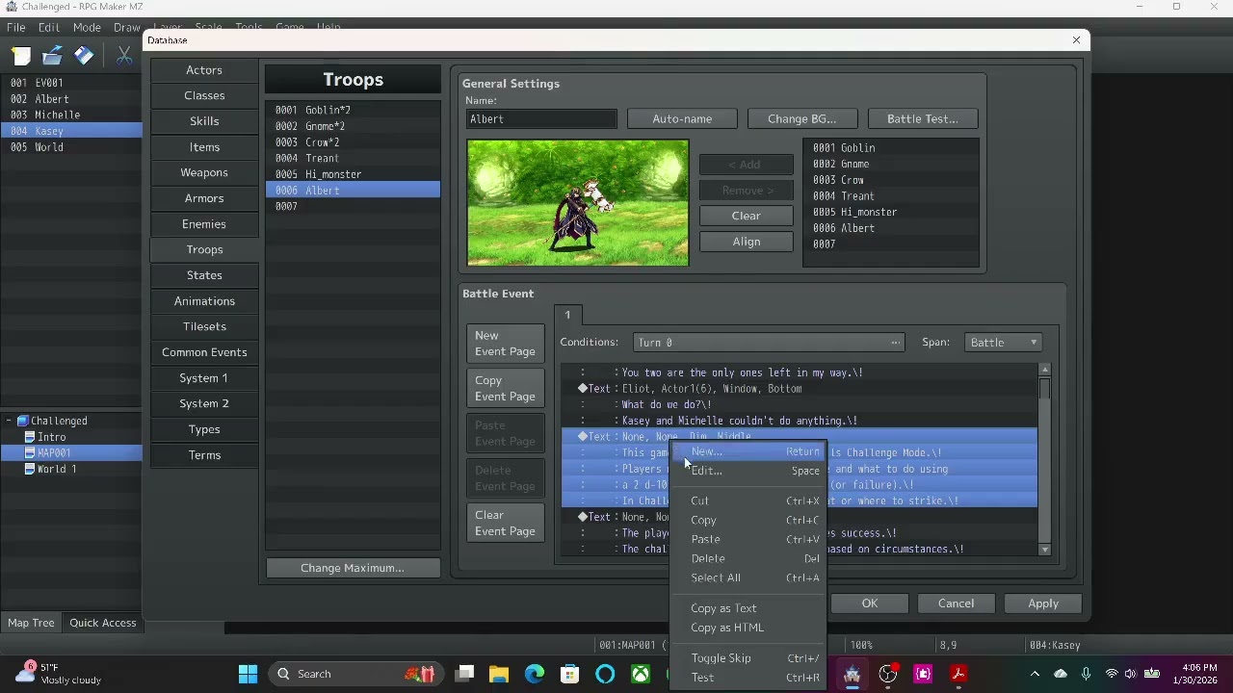Image resolution: width=1233 pixels, height=693 pixels.
Task: Switch to the Actors database tab
Action: click(x=204, y=70)
